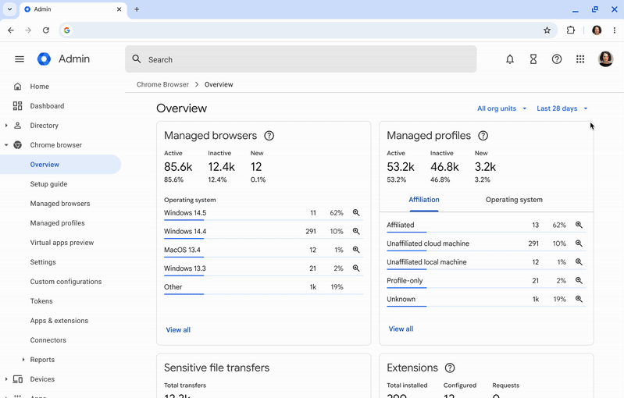
Task: Open the main hamburger menu
Action: pos(19,59)
